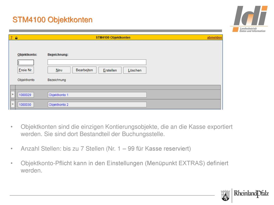Click the abmelden link
The image size is (274, 205).
[x=214, y=37]
